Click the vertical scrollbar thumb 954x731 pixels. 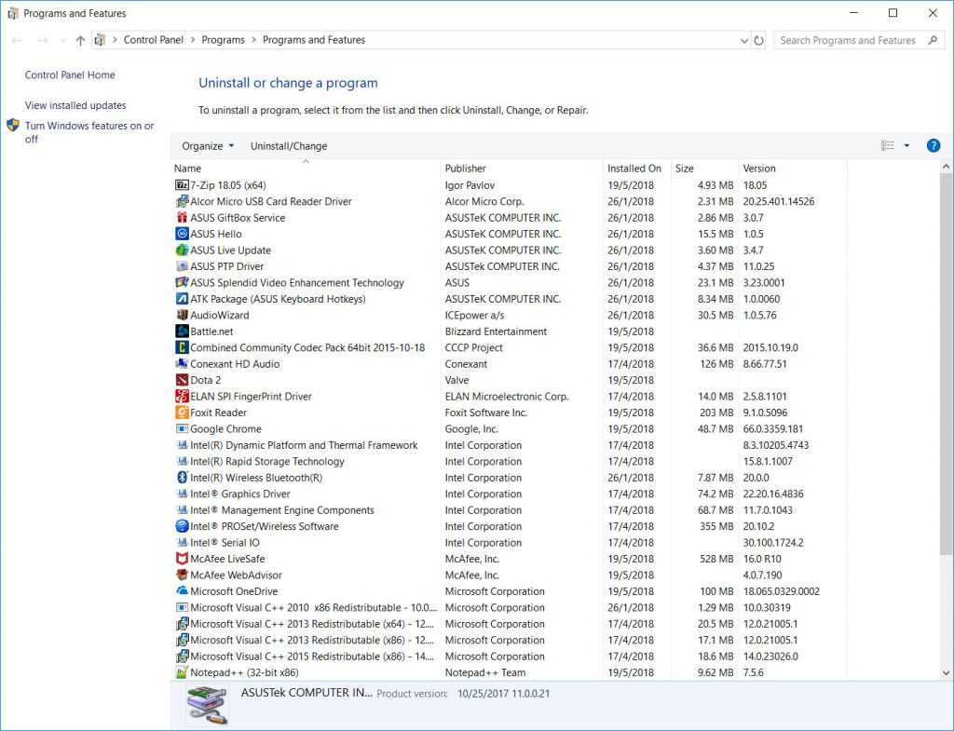pyautogui.click(x=946, y=363)
